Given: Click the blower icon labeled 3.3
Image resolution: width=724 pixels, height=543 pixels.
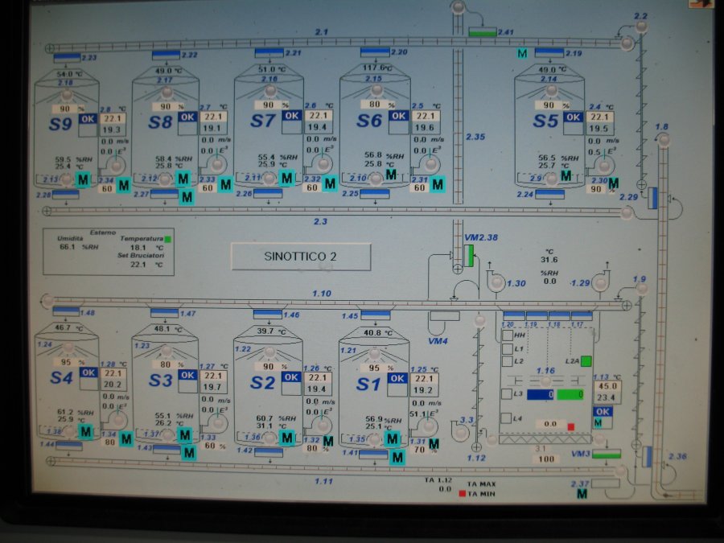Looking at the screenshot, I should tap(461, 432).
